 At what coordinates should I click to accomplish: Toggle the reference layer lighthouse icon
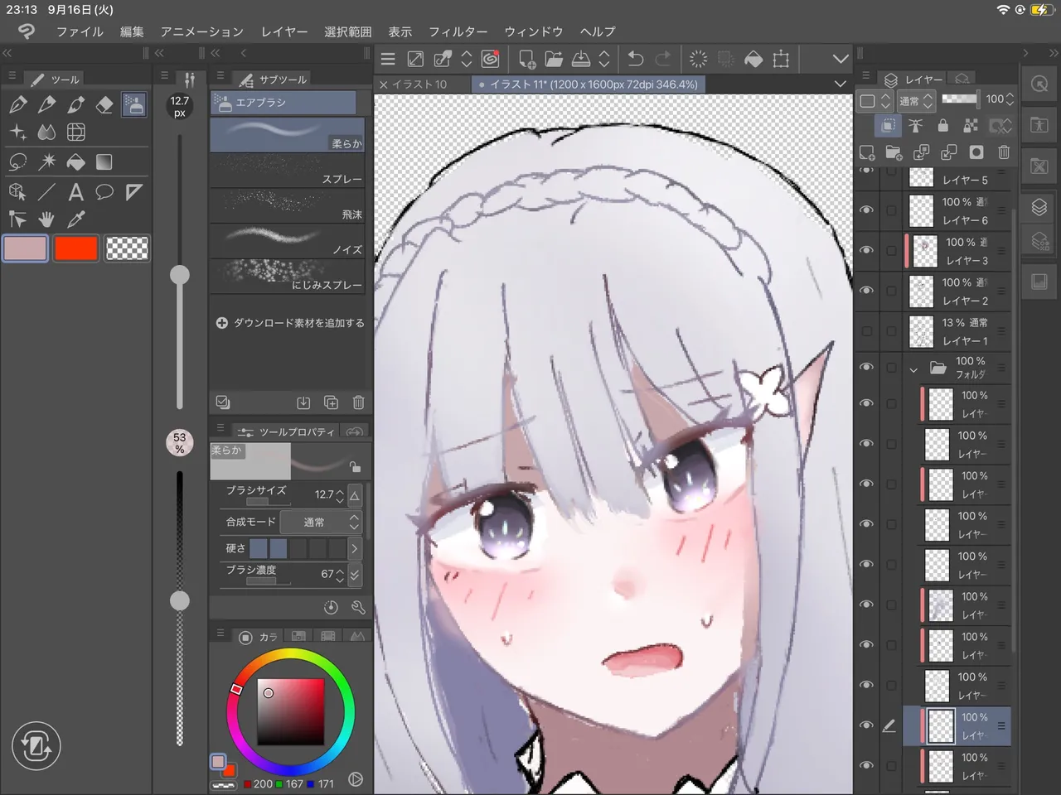[x=915, y=126]
